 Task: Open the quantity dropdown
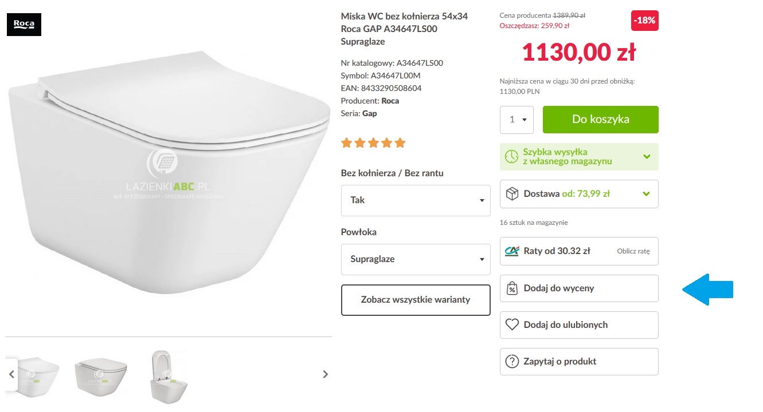tap(517, 120)
